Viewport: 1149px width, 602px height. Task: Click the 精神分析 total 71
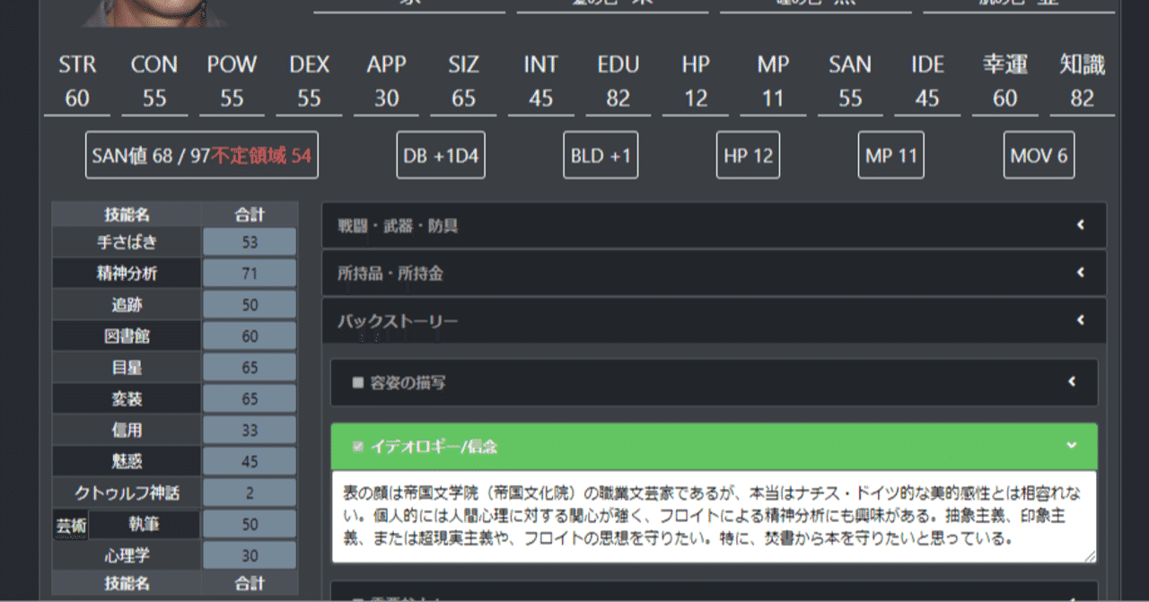[250, 274]
